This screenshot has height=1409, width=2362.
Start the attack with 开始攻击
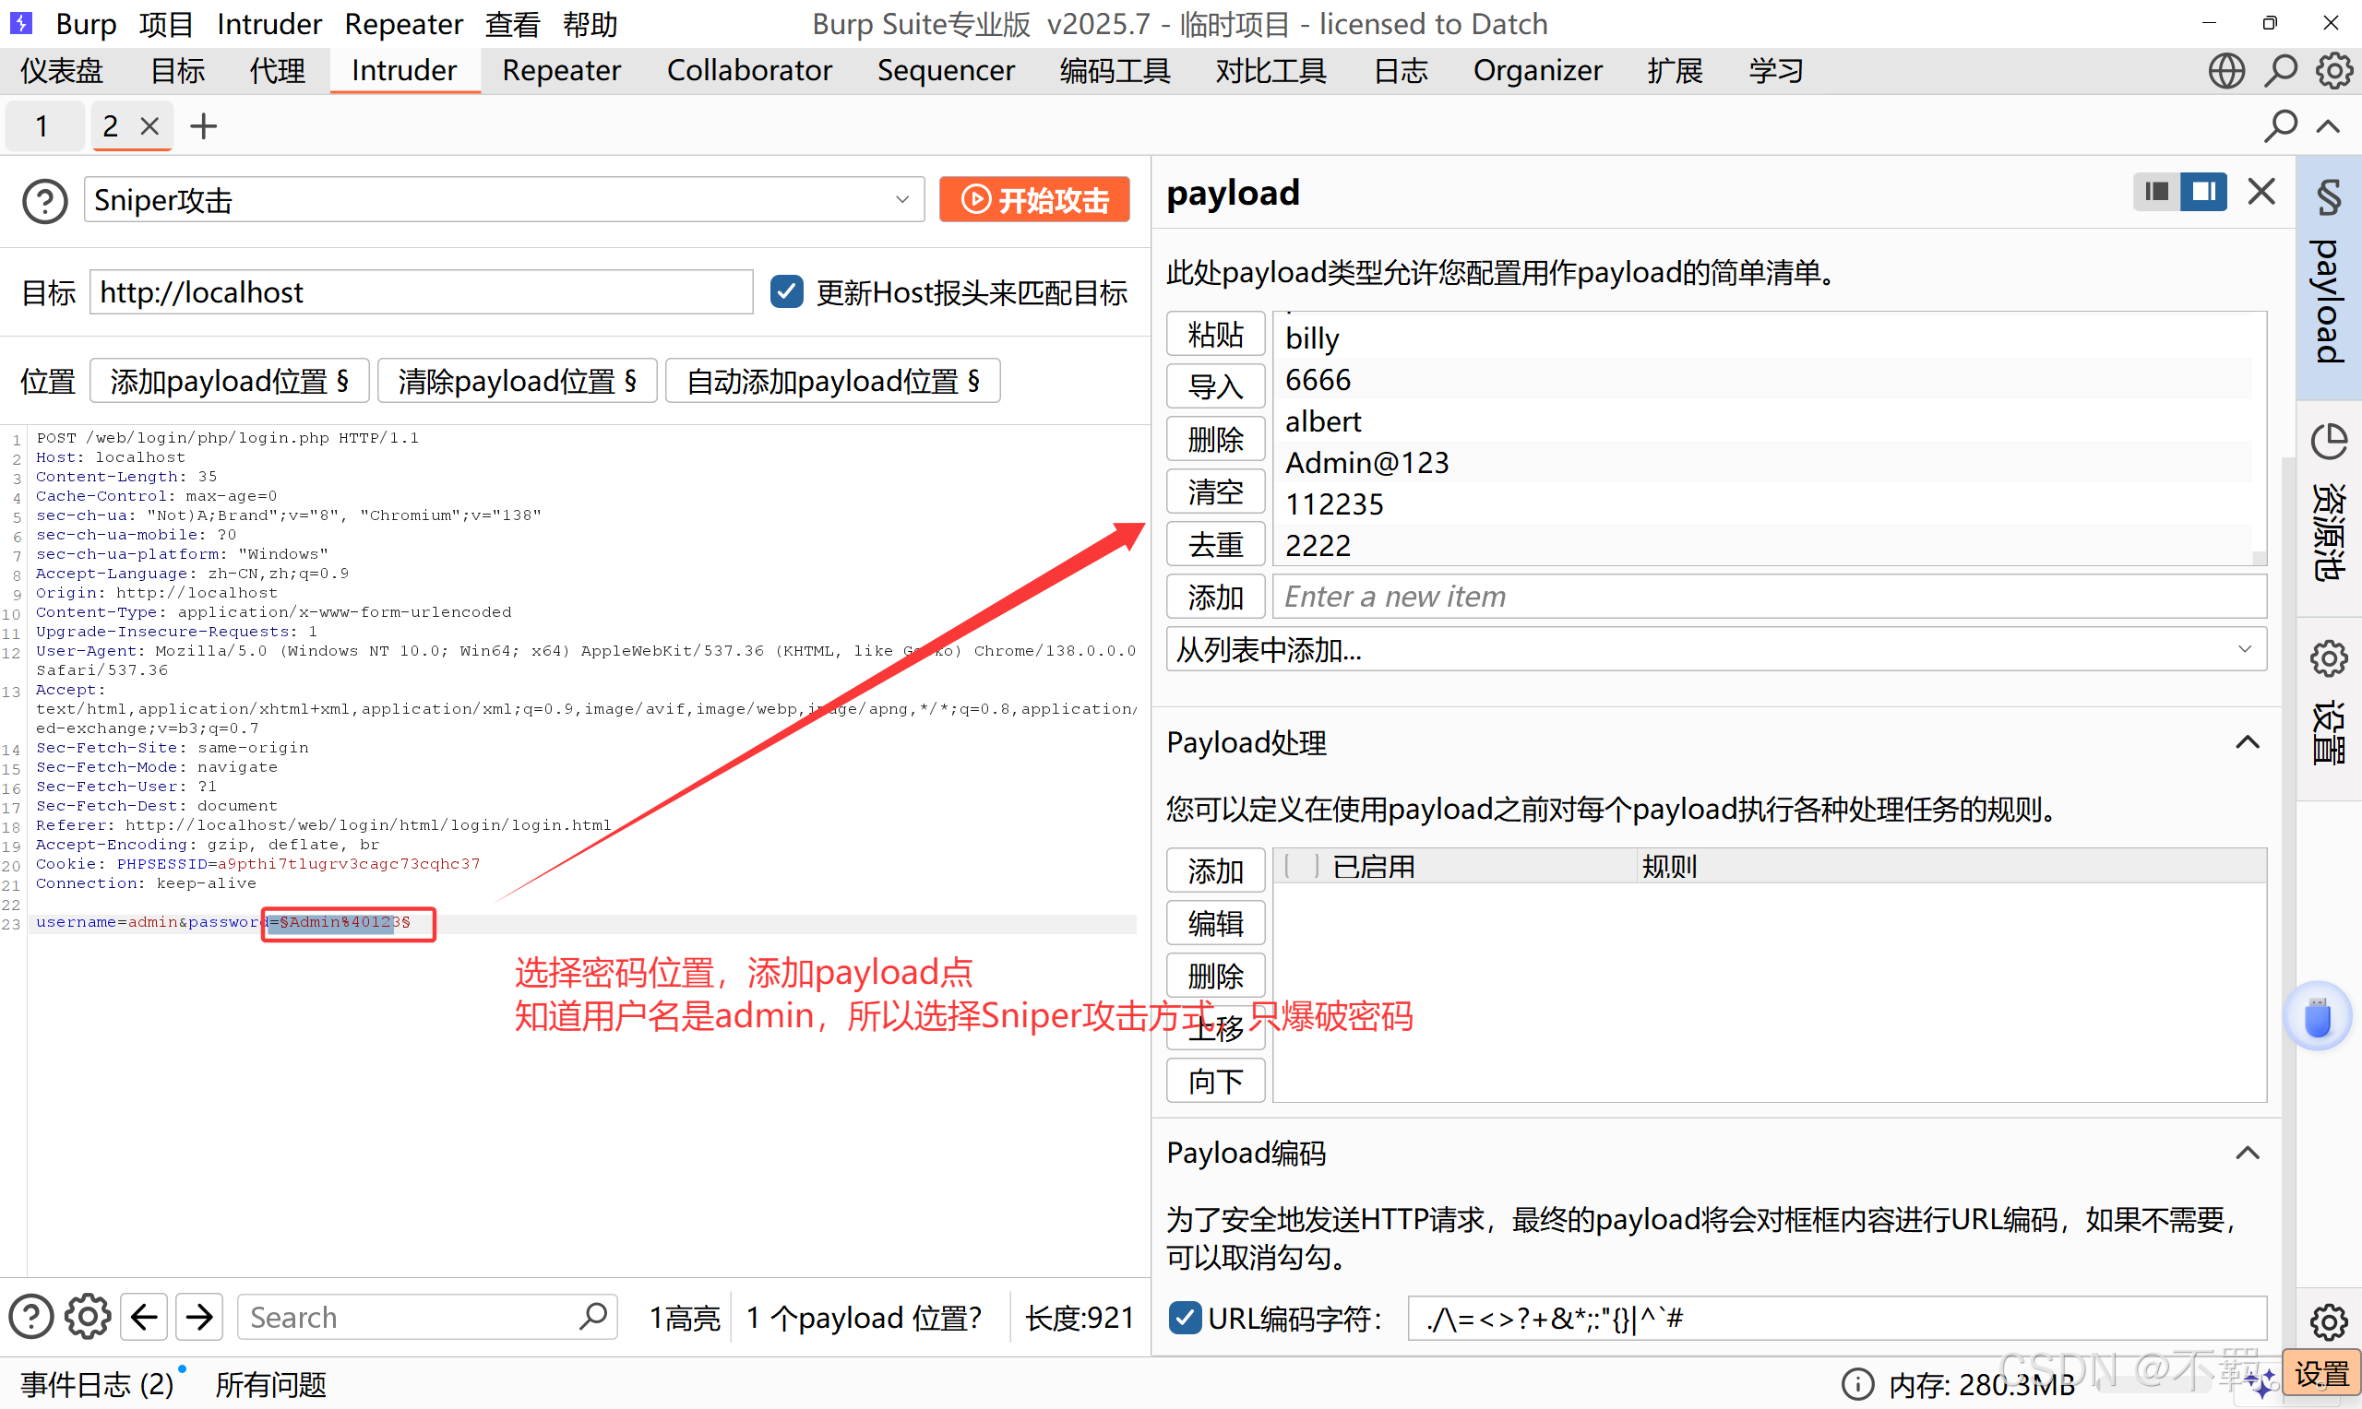pos(1034,199)
